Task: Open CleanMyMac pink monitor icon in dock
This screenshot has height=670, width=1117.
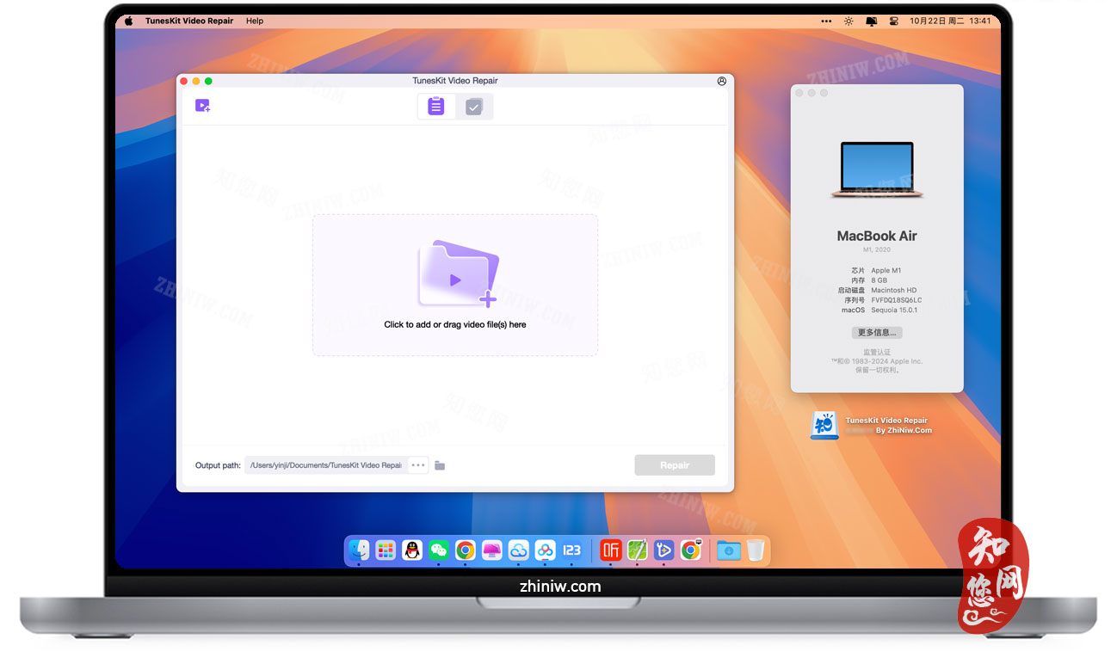Action: [x=491, y=550]
